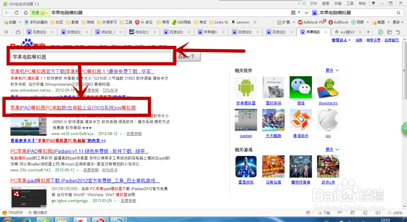Go back with the browser back arrow
The height and width of the screenshot is (222, 407).
(x=7, y=13)
